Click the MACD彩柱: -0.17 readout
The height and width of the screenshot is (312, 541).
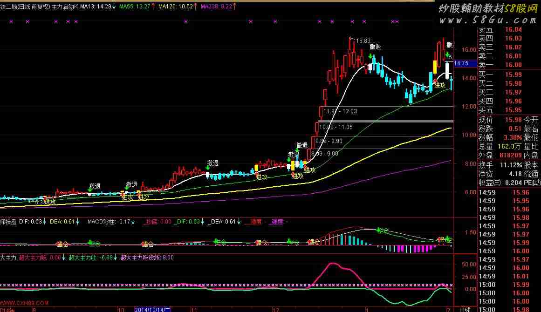111,222
